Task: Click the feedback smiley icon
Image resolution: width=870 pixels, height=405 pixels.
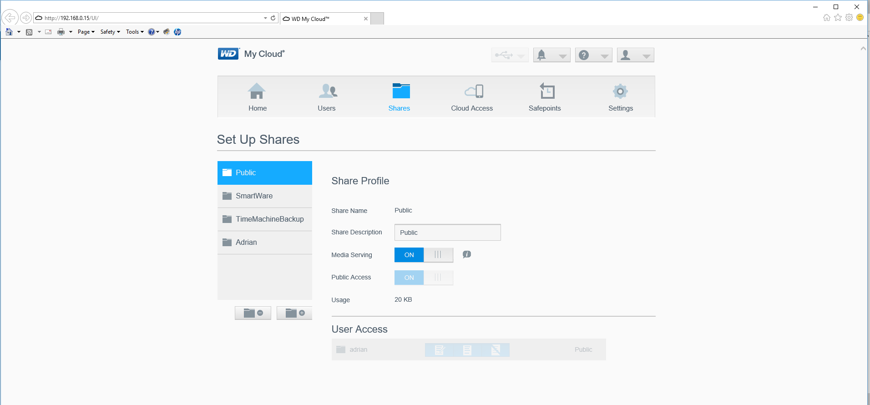Action: click(x=860, y=18)
